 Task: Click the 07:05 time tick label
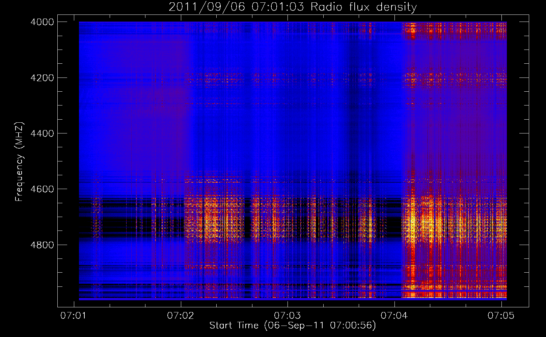[x=501, y=315]
